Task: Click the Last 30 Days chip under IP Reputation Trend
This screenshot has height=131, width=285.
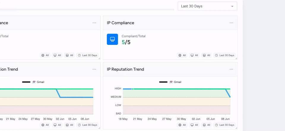Action: click(224, 125)
